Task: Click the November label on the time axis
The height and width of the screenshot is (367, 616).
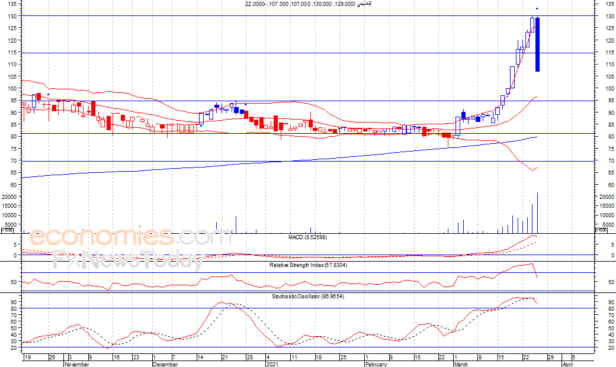Action: click(x=76, y=365)
